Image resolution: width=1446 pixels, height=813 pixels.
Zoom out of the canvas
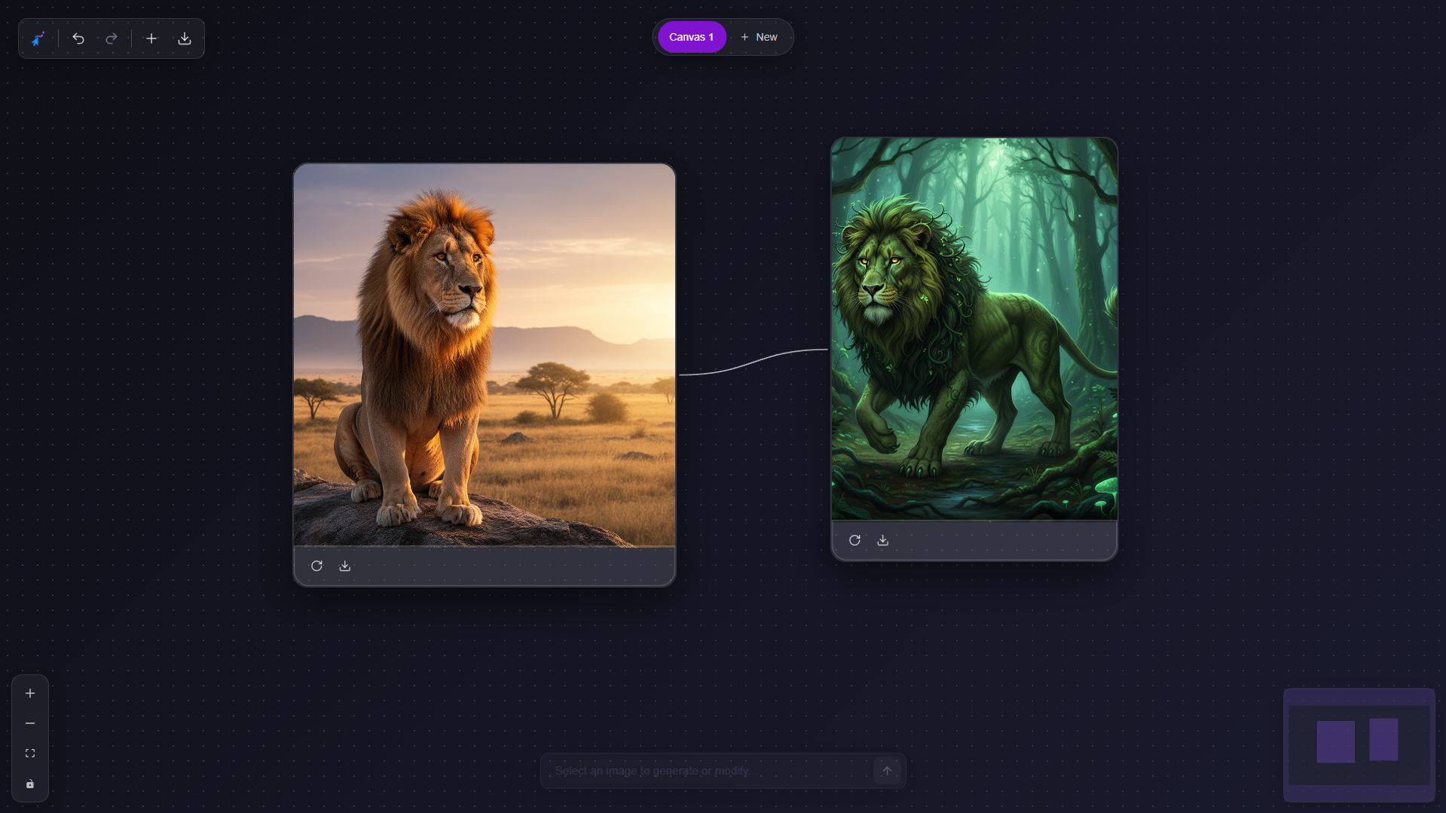coord(30,723)
